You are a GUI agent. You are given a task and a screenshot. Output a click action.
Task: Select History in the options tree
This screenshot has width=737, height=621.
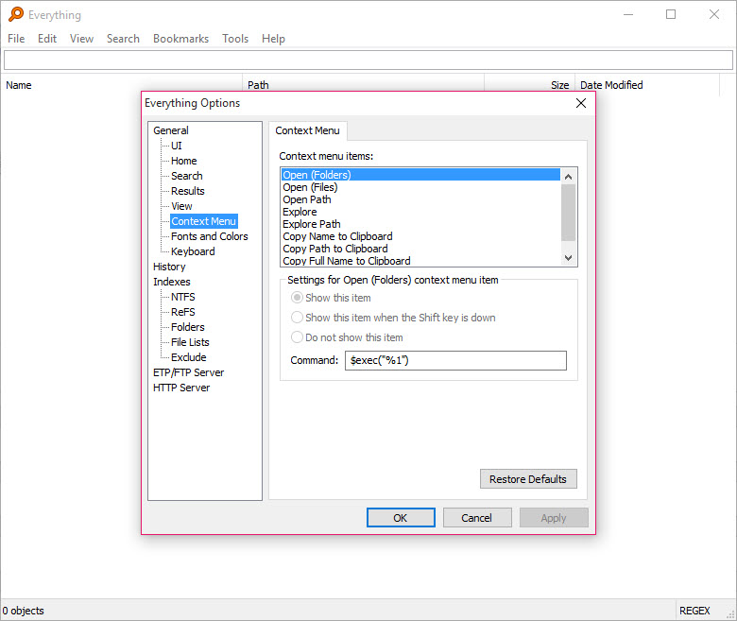[x=169, y=267]
